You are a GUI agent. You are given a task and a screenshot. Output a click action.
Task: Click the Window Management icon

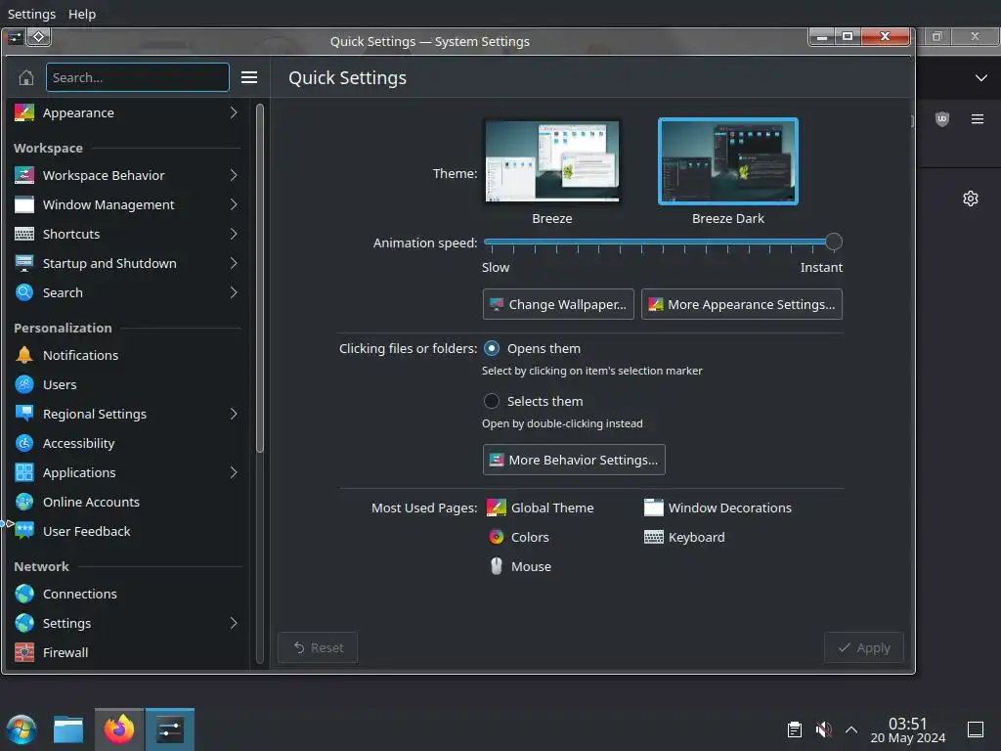[24, 205]
